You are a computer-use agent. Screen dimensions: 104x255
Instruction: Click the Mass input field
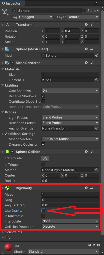click(x=70, y=194)
